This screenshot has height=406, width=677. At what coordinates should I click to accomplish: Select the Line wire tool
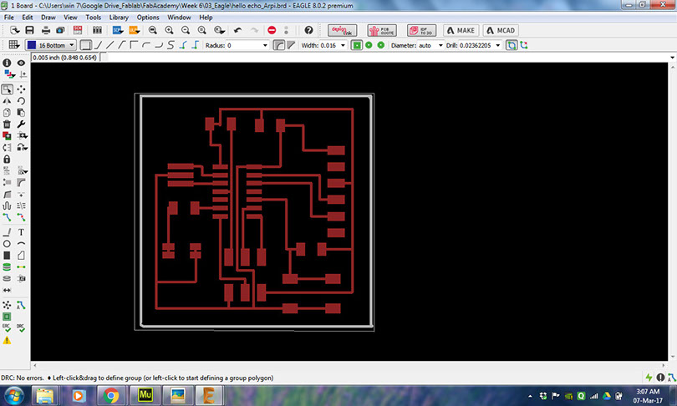7,232
